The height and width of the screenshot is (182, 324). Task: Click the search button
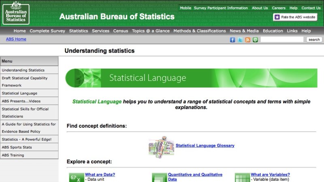tap(314, 39)
